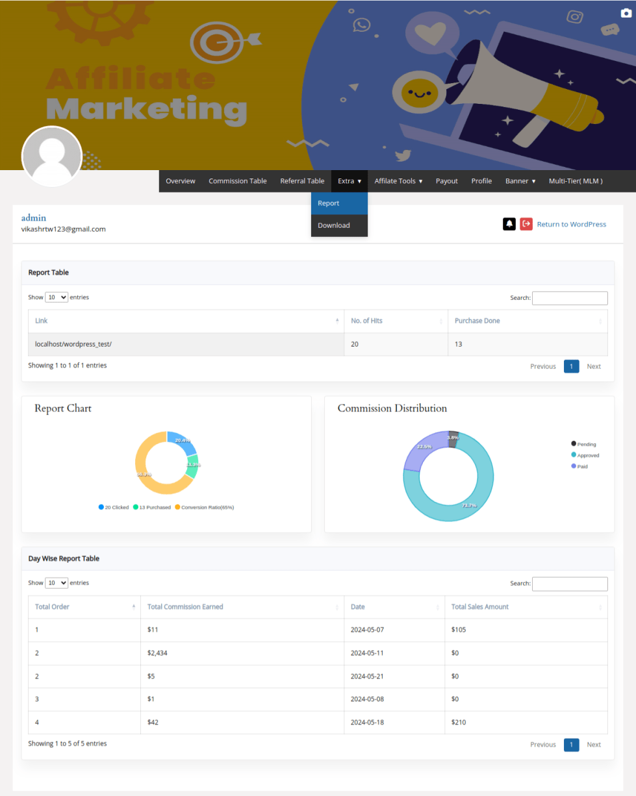Click the $2,434 commission cell
Viewport: 636px width, 796px height.
pyautogui.click(x=242, y=653)
